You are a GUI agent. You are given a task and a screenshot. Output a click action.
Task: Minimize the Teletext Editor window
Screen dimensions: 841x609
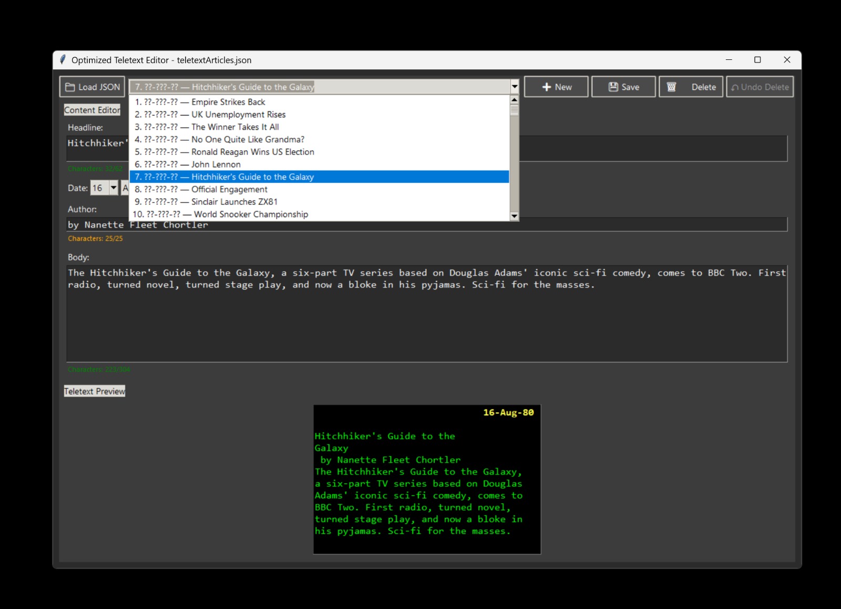point(729,60)
